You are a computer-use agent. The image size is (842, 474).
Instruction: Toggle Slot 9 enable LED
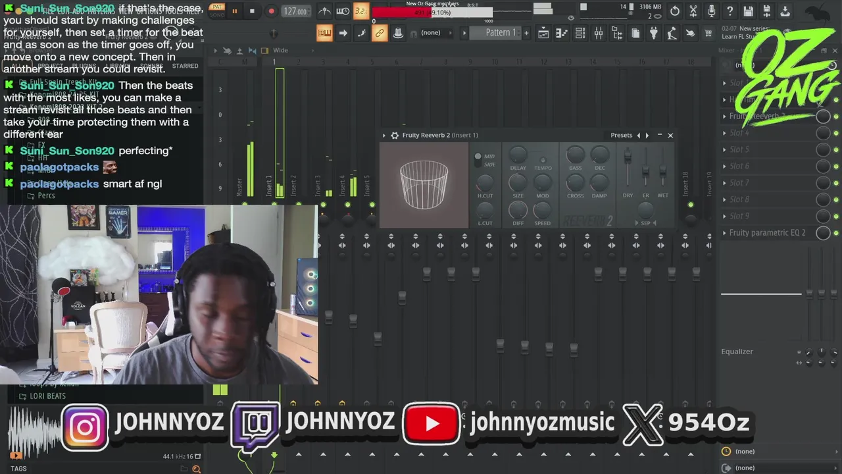pos(836,216)
